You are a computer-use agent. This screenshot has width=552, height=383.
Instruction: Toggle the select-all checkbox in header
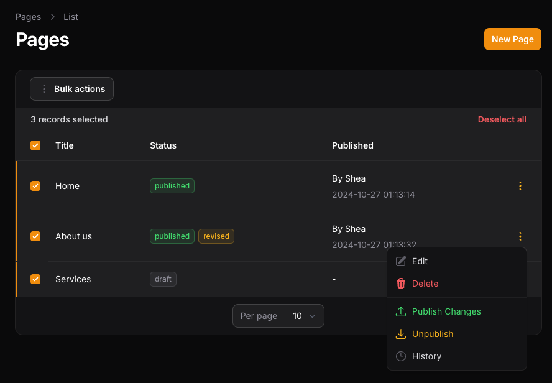pyautogui.click(x=35, y=145)
